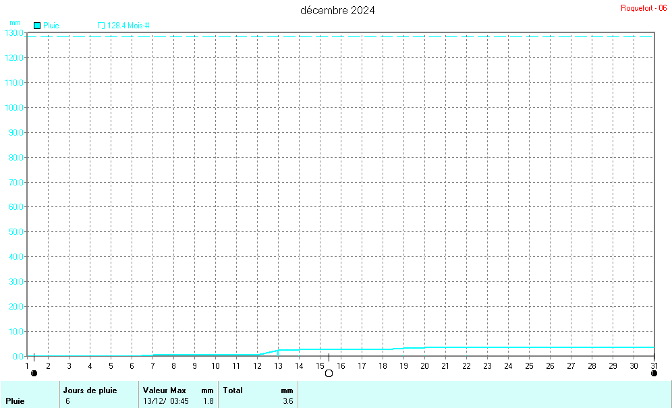Click the 'Pluie' legend label text
The image size is (672, 408).
(51, 26)
